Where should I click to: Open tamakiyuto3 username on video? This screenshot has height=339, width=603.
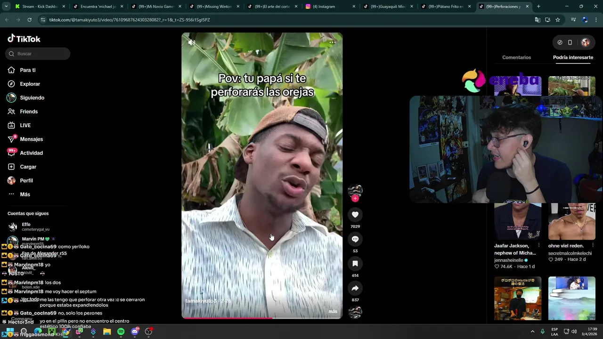(201, 301)
